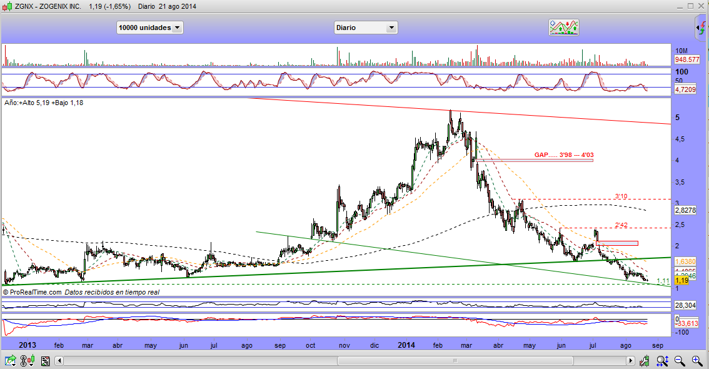This screenshot has height=369, width=709.
Task: Click the auto-fit zoom icon with blue arrows
Action: tap(663, 361)
